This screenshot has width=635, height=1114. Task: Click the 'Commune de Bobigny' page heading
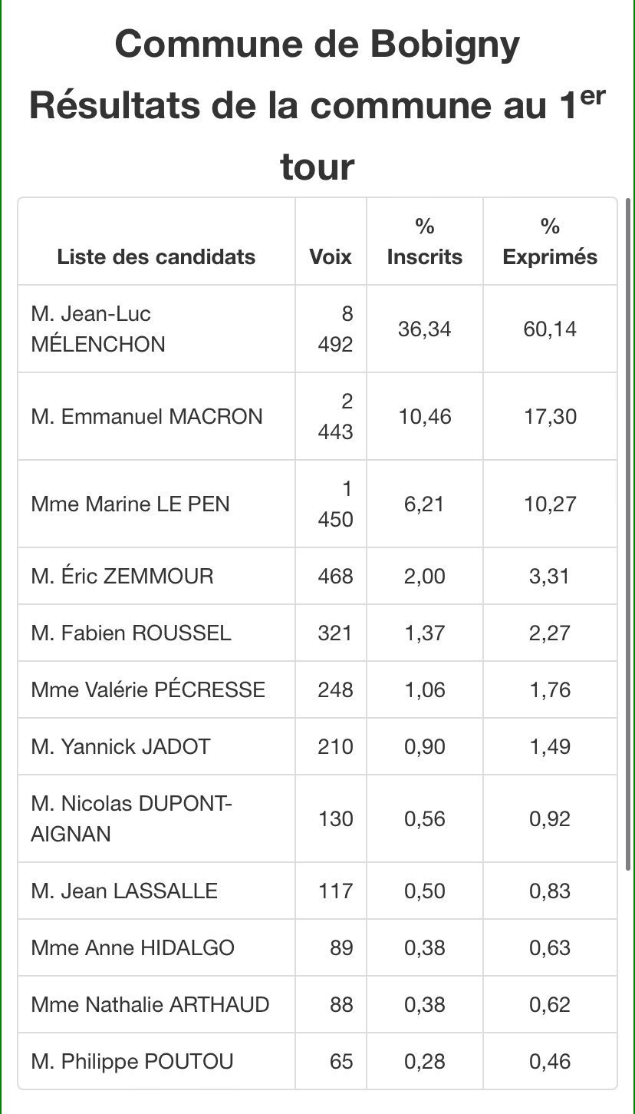point(317,45)
